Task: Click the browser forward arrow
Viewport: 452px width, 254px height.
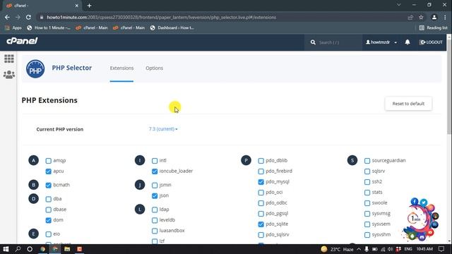Action: [18, 17]
